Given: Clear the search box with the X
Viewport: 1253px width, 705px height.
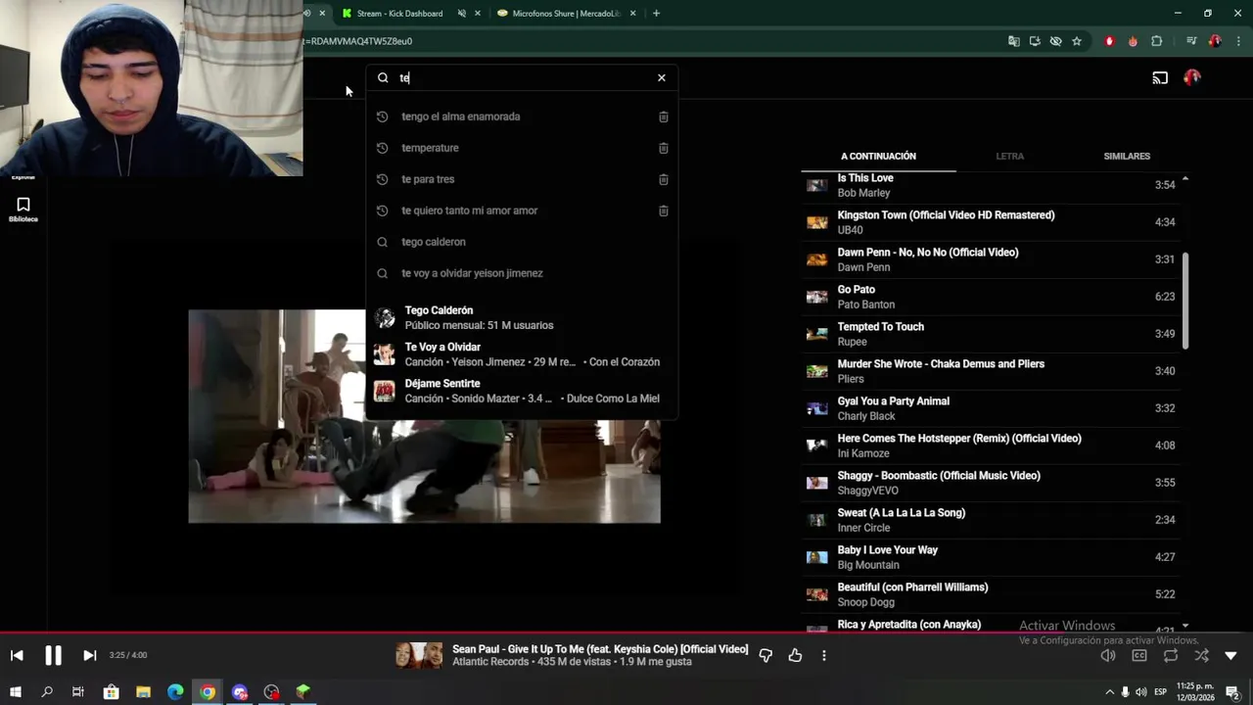Looking at the screenshot, I should (x=662, y=77).
